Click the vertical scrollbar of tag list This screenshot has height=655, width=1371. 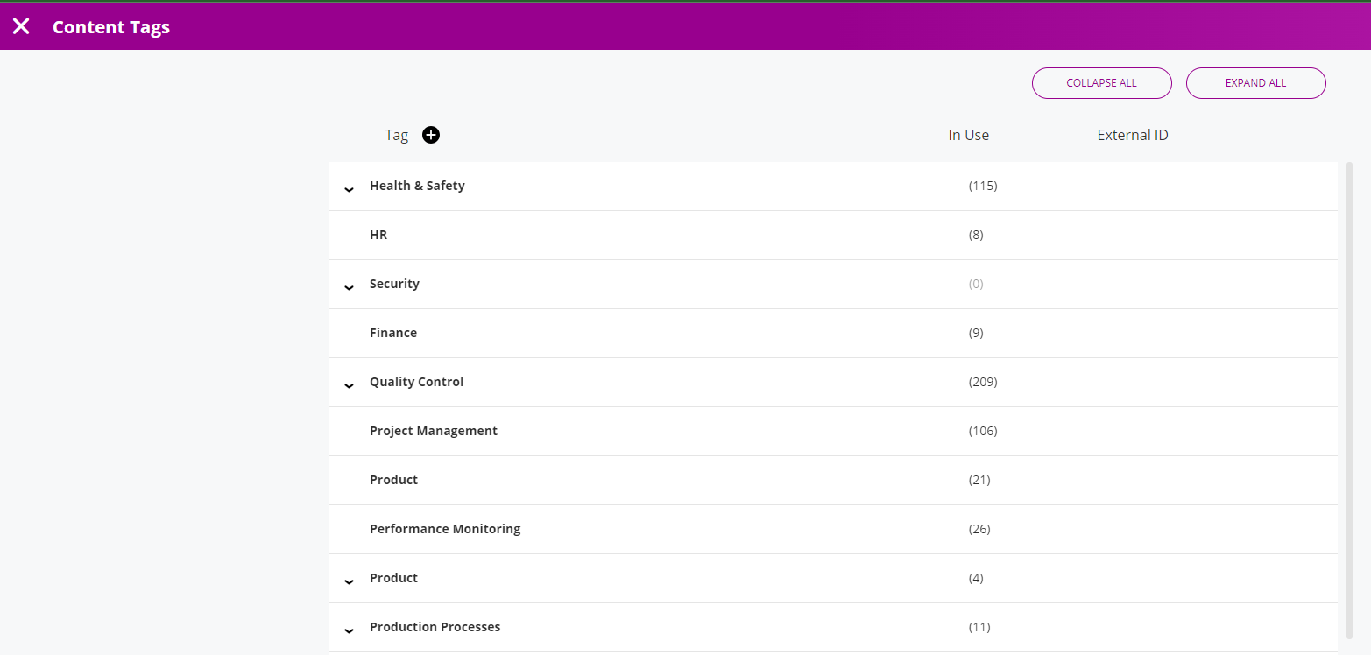(x=1348, y=394)
